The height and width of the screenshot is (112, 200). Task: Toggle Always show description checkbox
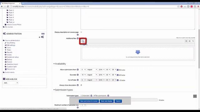(81, 85)
